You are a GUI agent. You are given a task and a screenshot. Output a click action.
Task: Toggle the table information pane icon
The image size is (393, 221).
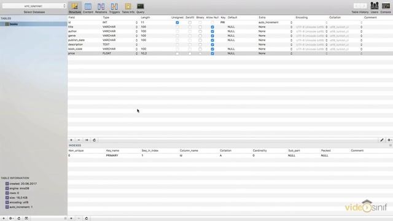coord(26,219)
